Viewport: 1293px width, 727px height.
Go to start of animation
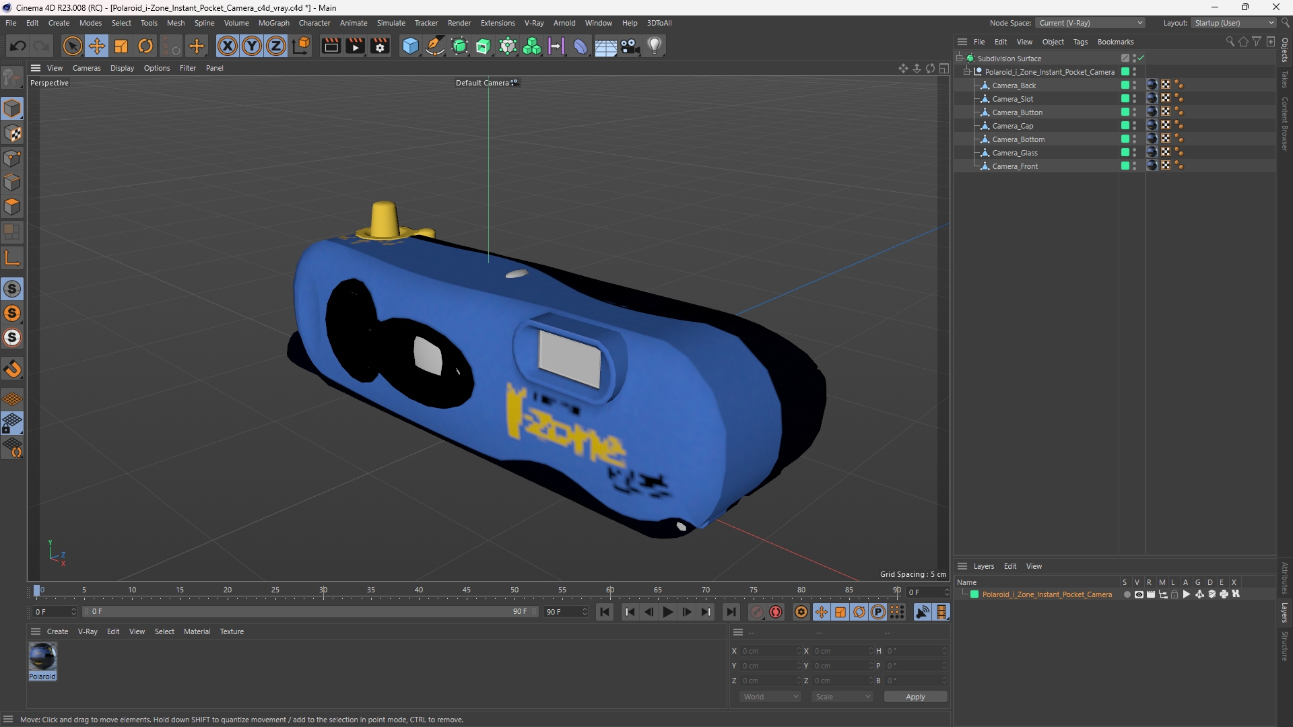(605, 612)
